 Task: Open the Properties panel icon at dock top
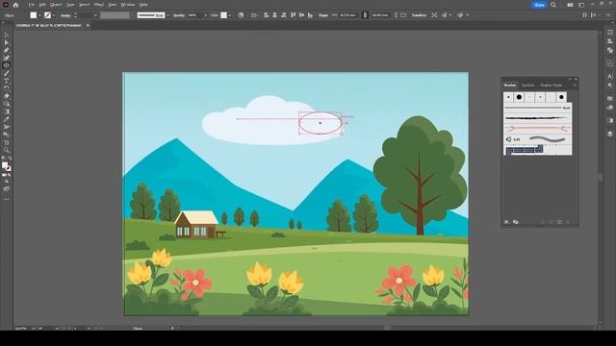coord(609,32)
